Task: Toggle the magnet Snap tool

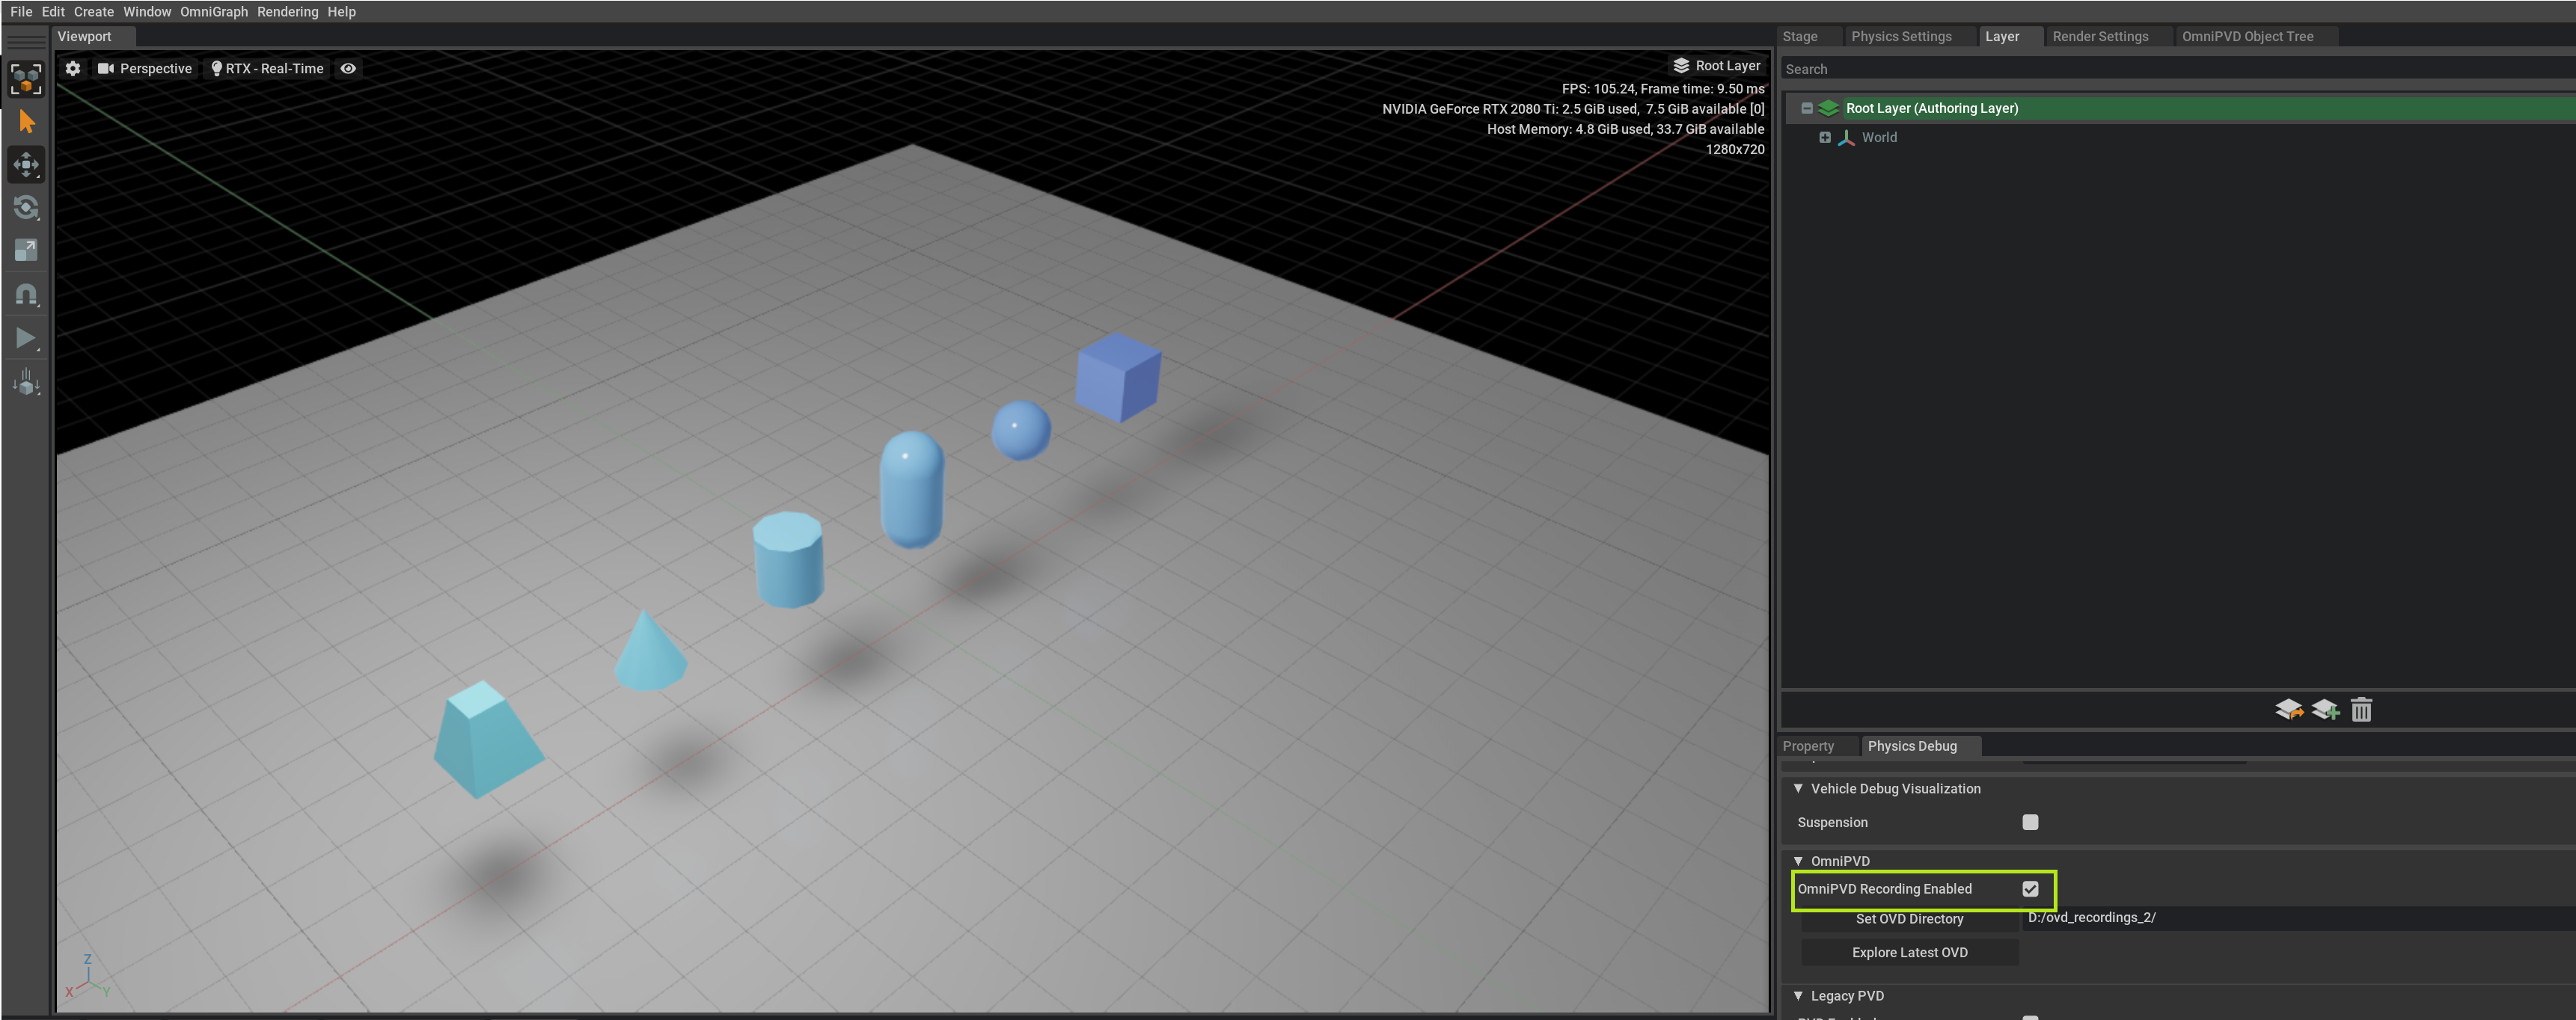Action: tap(26, 295)
